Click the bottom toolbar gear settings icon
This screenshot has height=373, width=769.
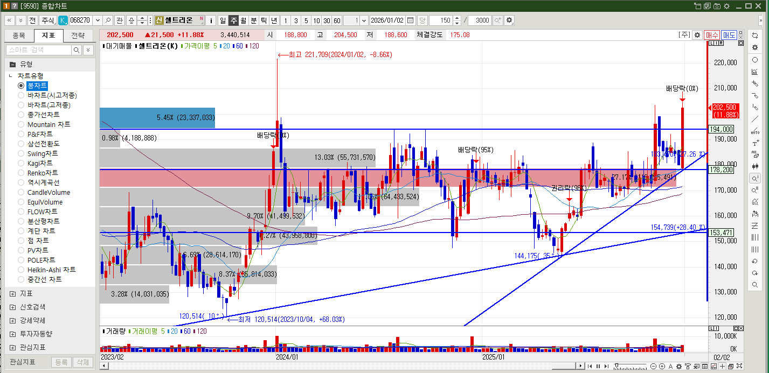tap(679, 367)
